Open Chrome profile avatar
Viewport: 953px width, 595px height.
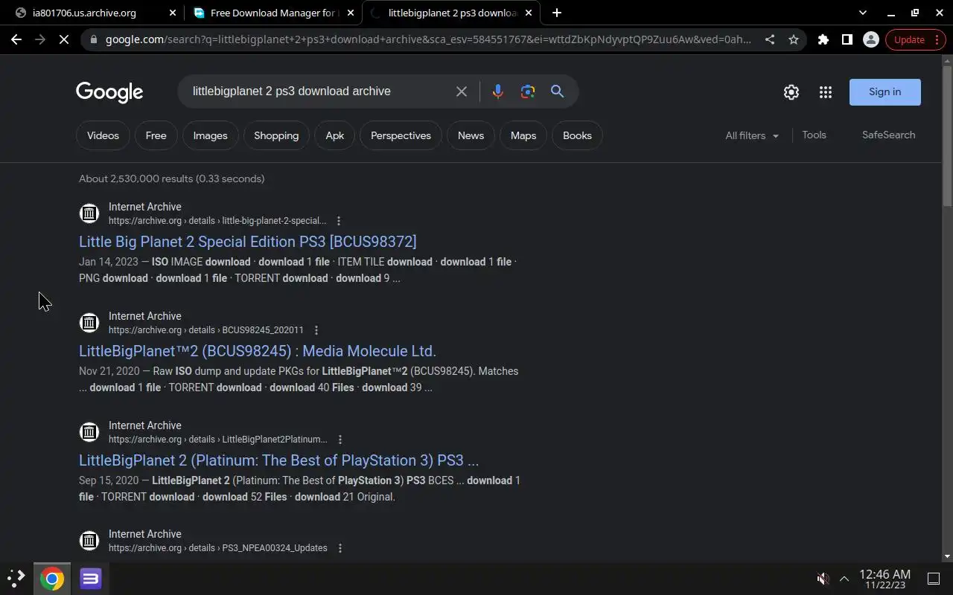(870, 39)
